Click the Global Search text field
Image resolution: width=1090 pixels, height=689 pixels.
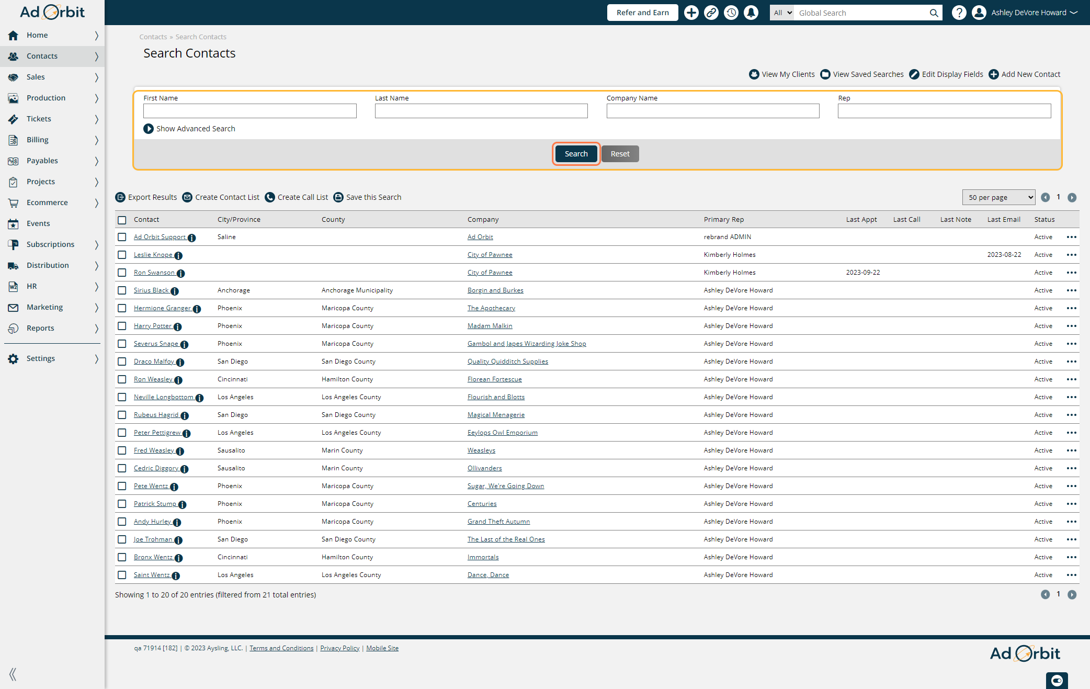point(861,13)
